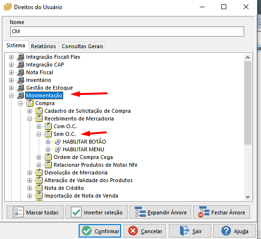Viewport: 261px width, 239px height.
Task: Click clipboard icon of Recebimento de Mercadoria
Action: tap(39, 119)
